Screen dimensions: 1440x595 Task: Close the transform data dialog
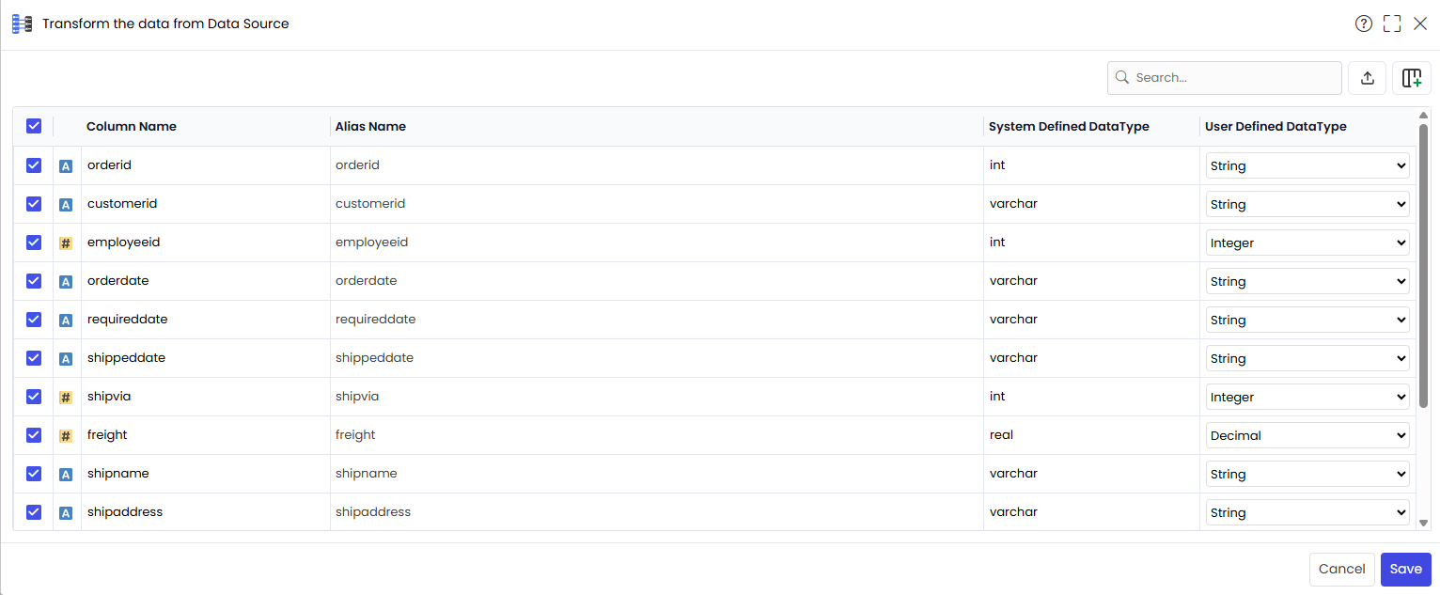coord(1420,24)
